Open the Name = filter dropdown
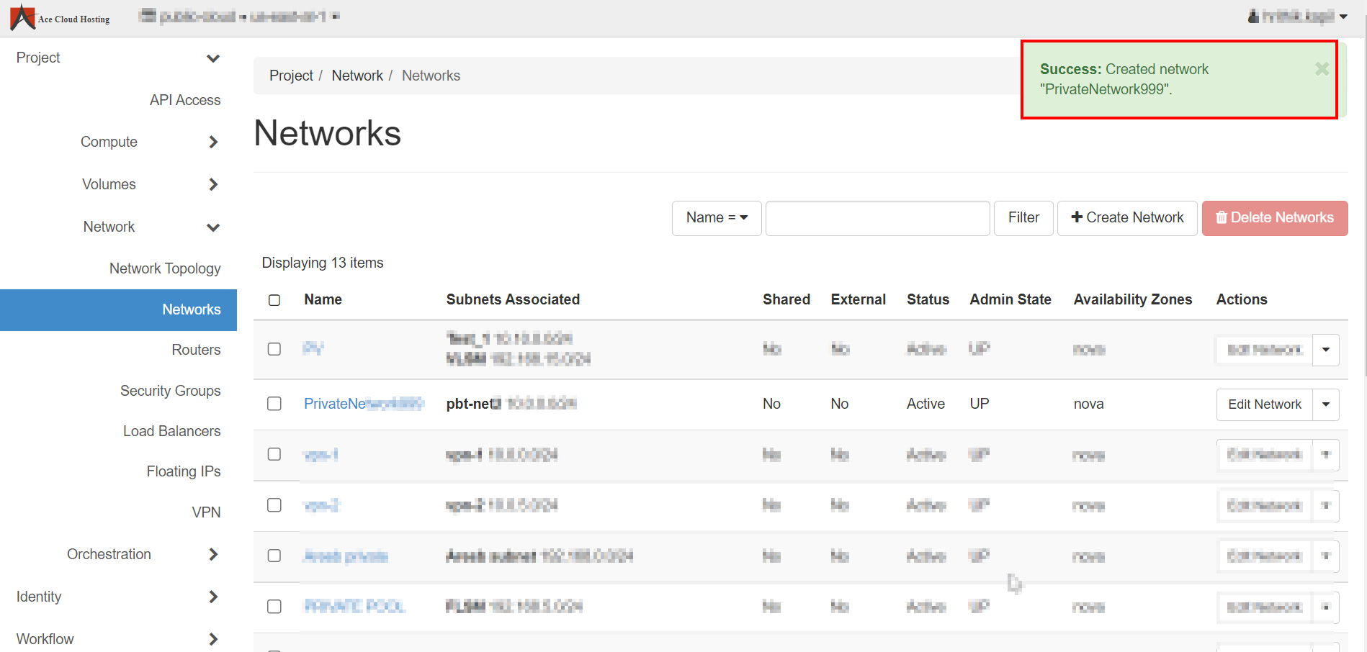The height and width of the screenshot is (652, 1367). (716, 218)
